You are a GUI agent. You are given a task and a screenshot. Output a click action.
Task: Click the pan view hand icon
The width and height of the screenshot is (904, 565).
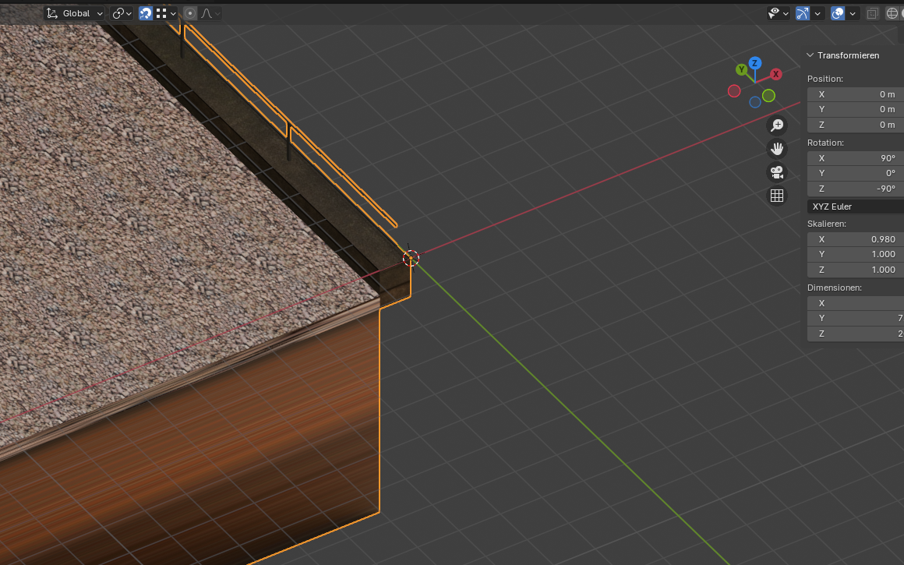pos(777,149)
